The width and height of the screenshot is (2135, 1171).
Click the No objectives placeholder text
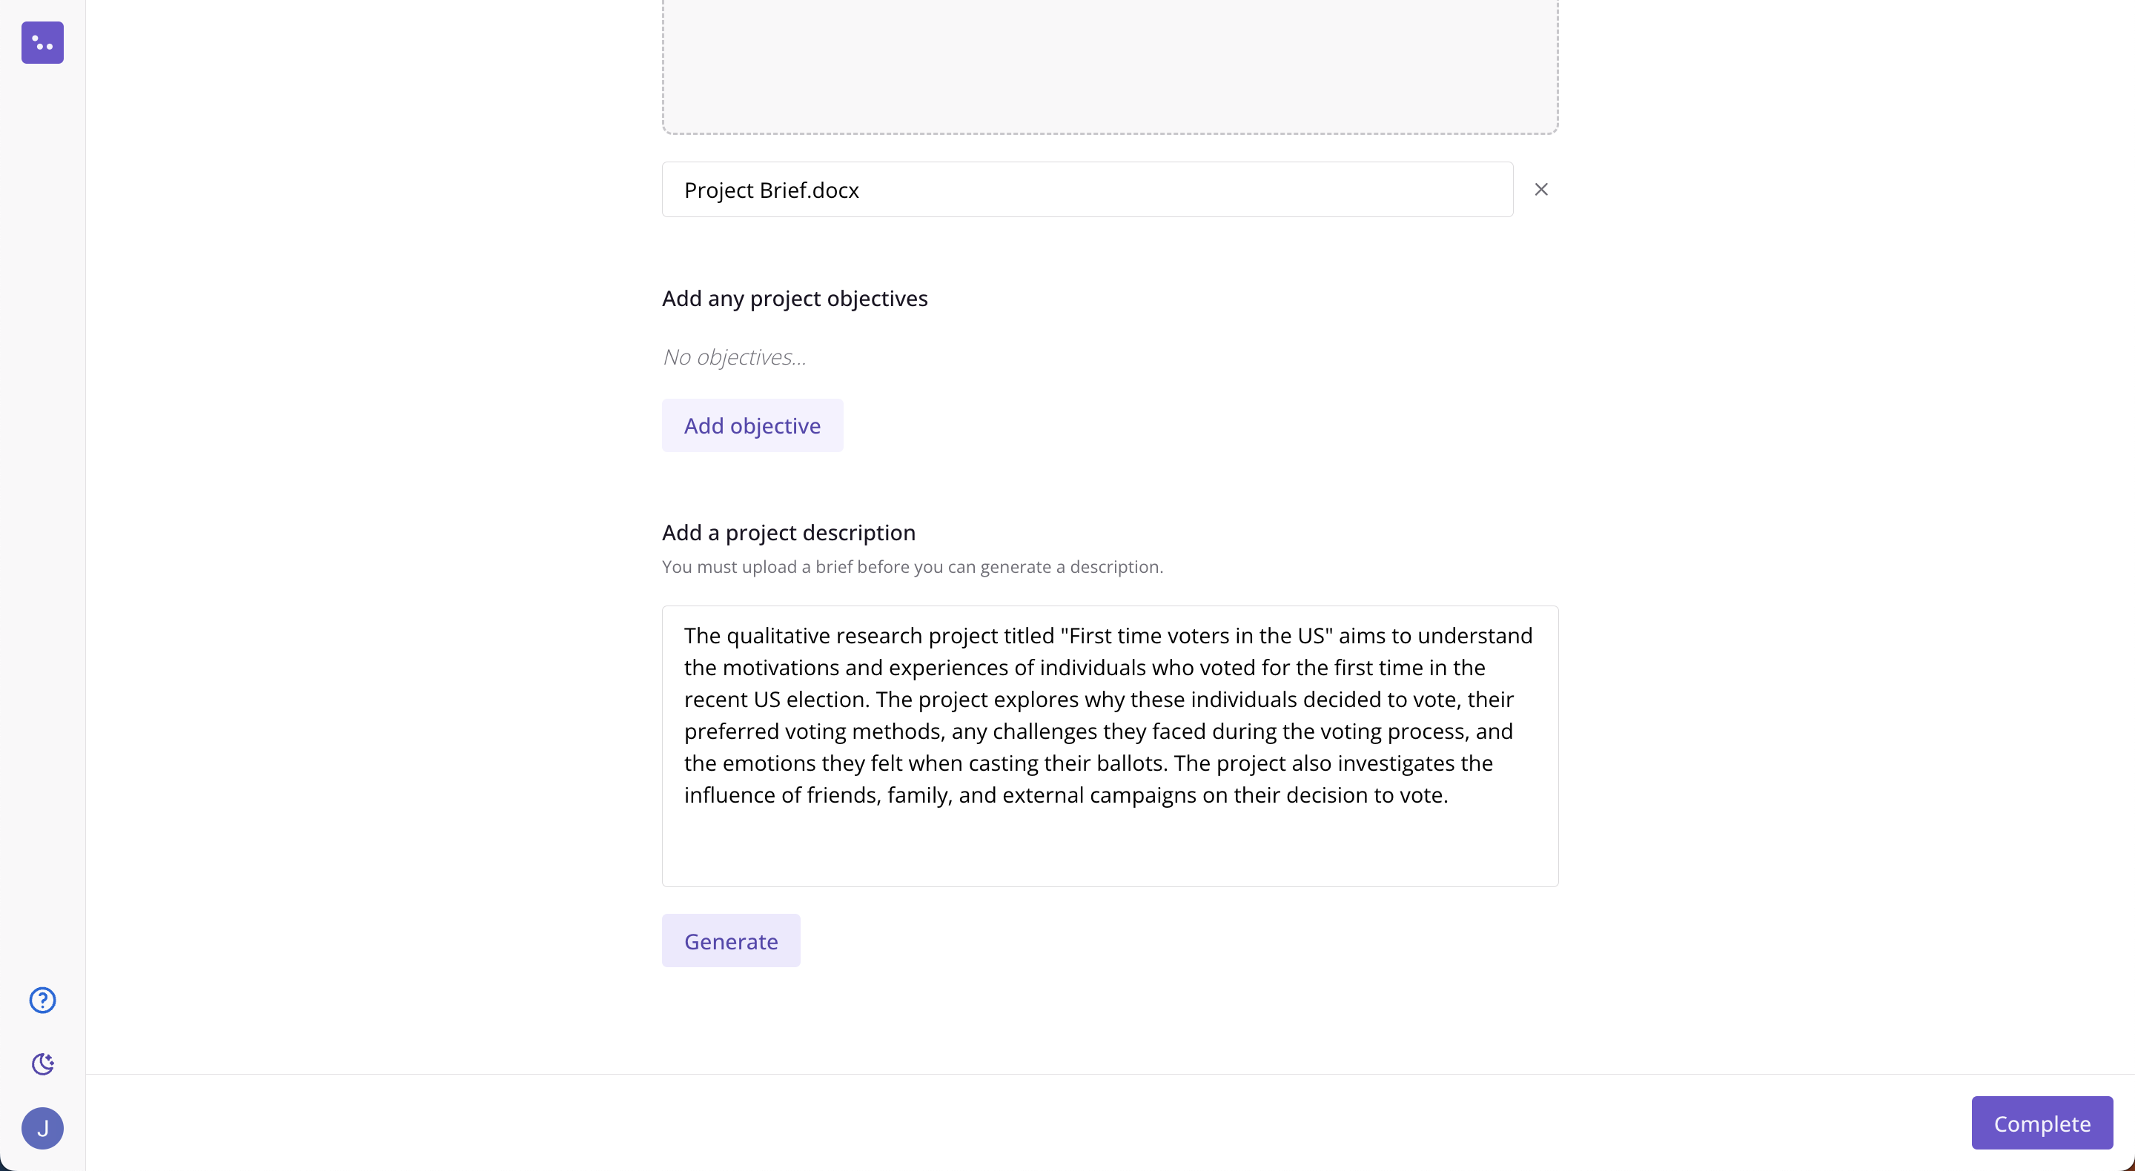735,357
